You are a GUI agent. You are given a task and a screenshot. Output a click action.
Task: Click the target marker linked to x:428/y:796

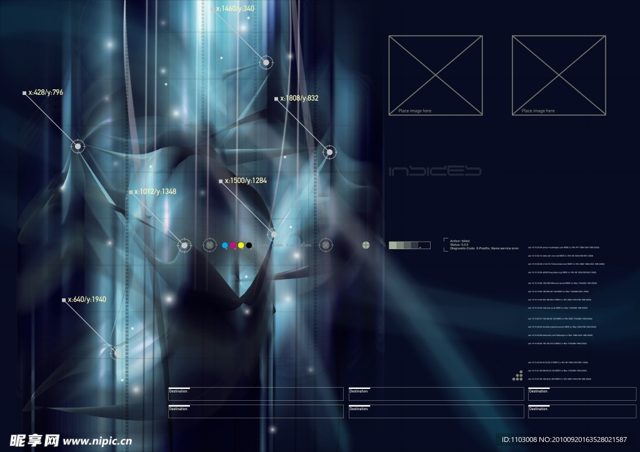[78, 146]
